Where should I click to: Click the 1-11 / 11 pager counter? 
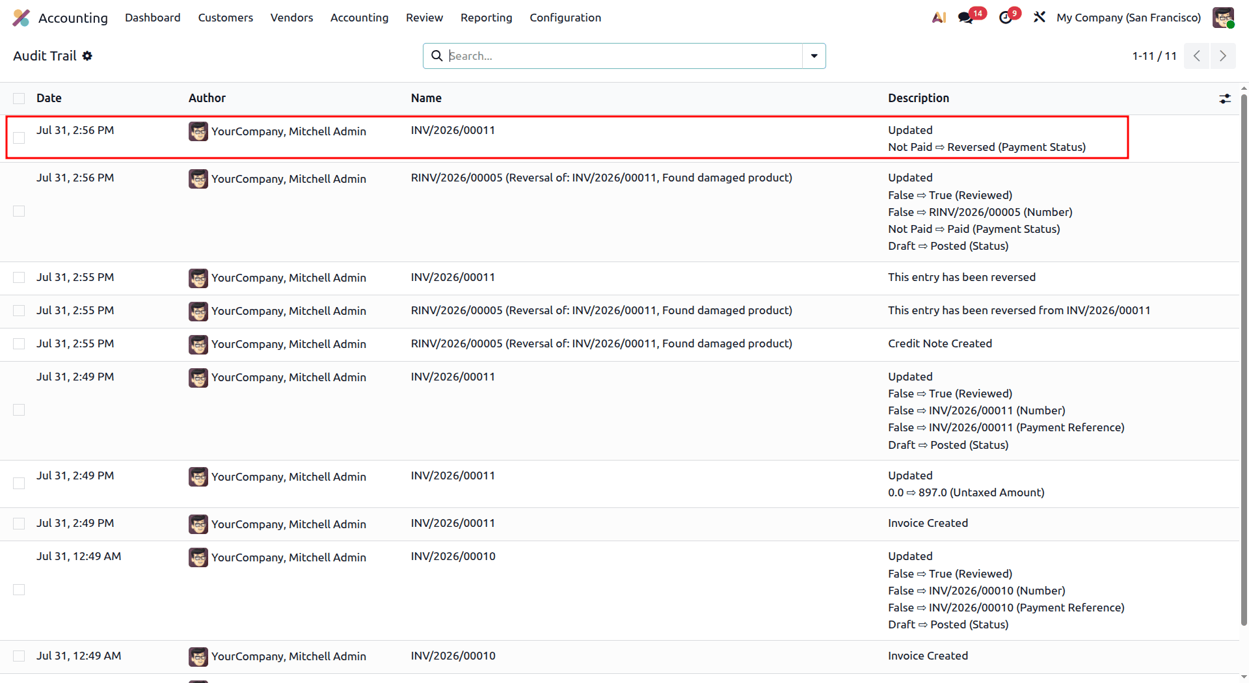coord(1154,56)
